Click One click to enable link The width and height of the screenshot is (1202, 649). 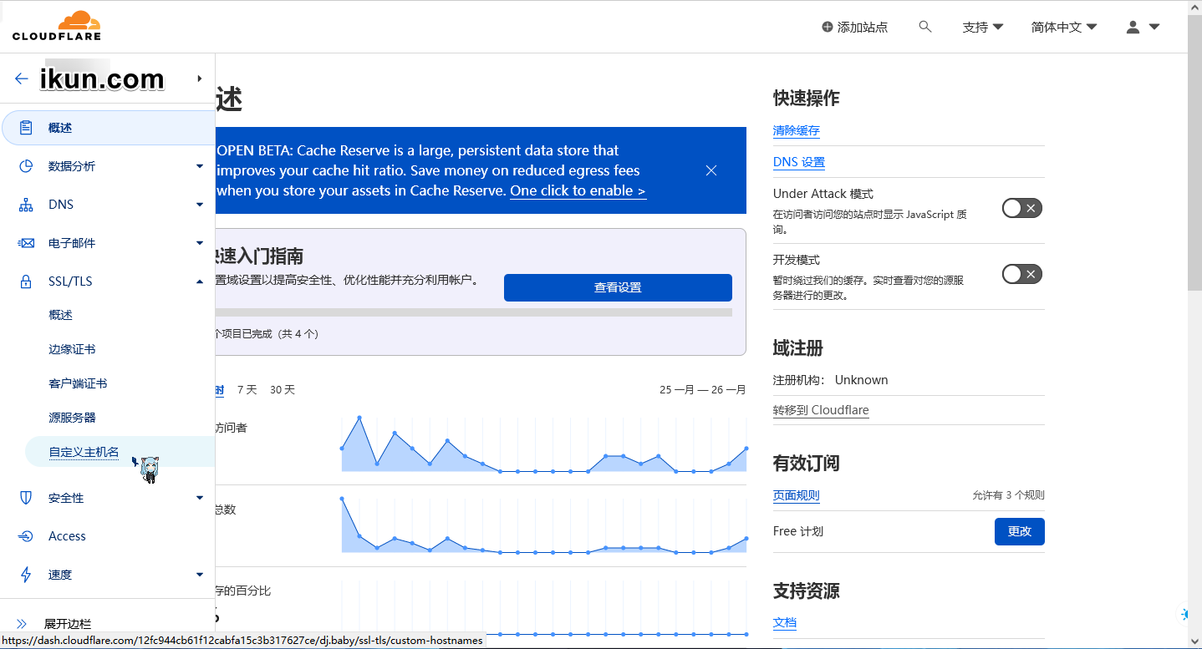pyautogui.click(x=578, y=190)
